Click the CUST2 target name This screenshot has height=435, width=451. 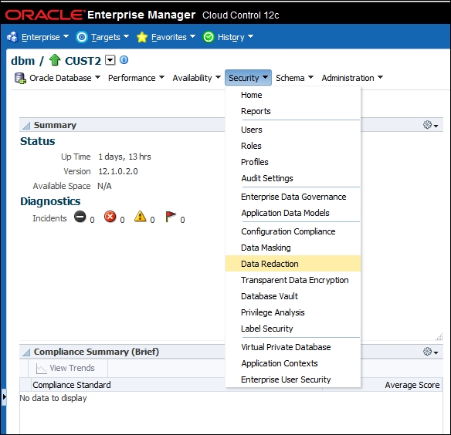click(x=83, y=61)
